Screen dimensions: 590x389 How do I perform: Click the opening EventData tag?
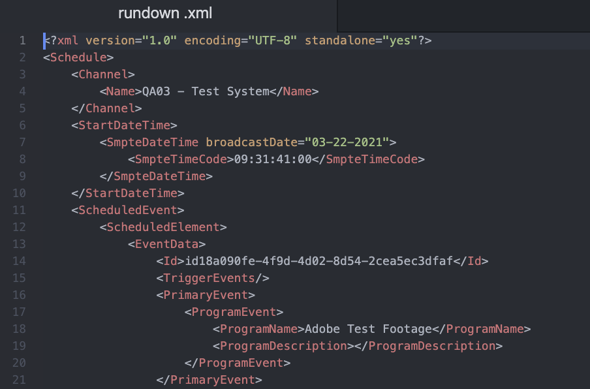coord(166,244)
